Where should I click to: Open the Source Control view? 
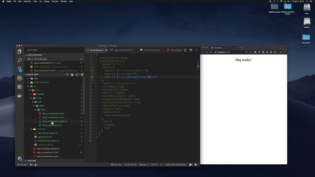[x=20, y=69]
